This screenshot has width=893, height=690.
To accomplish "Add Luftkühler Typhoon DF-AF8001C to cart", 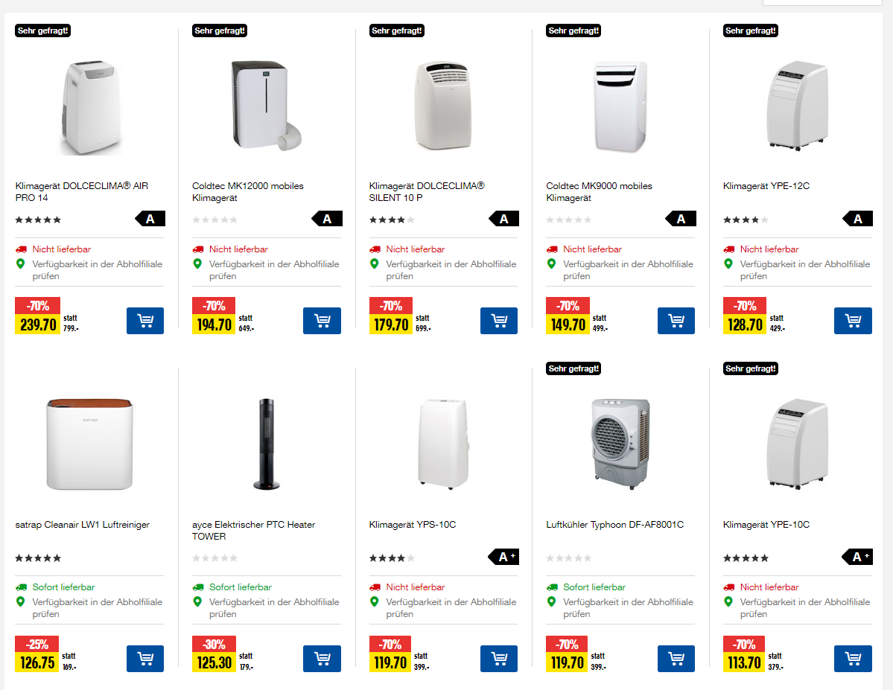I will click(676, 659).
